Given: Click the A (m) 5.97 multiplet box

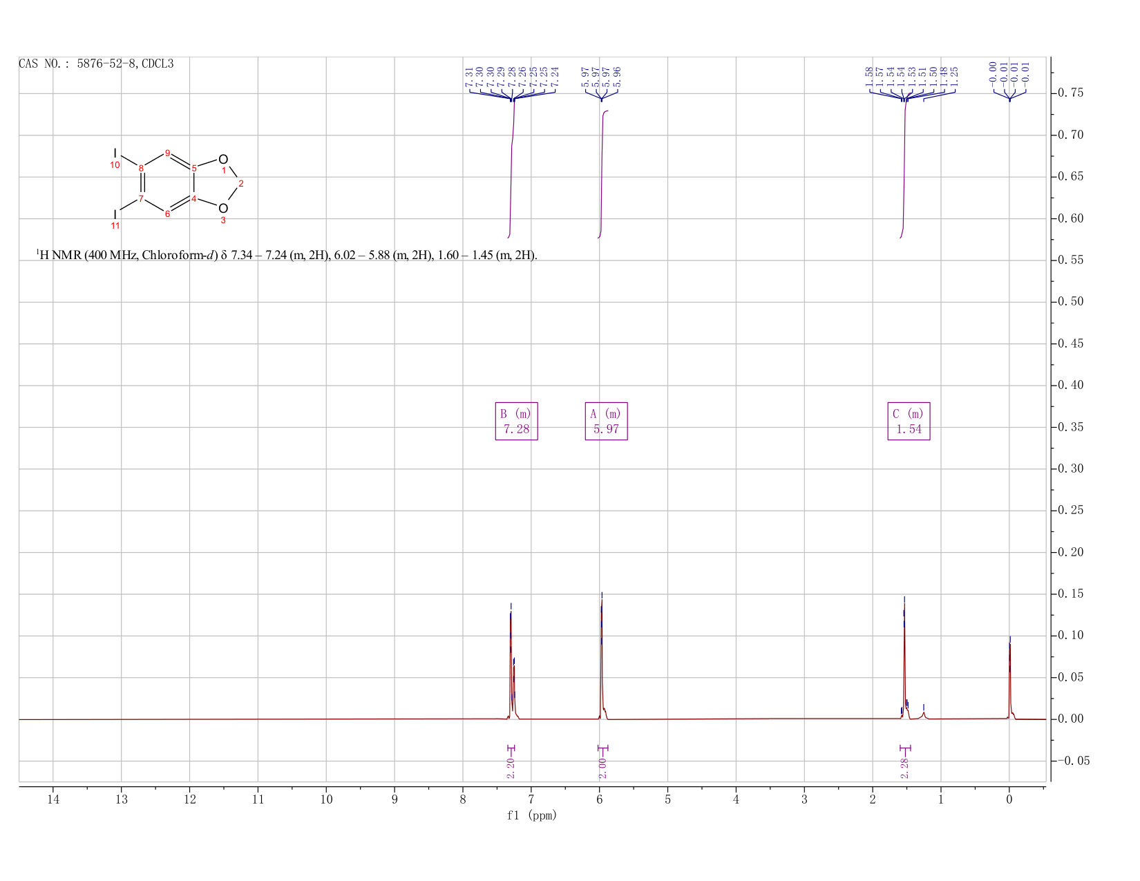Looking at the screenshot, I should [606, 421].
